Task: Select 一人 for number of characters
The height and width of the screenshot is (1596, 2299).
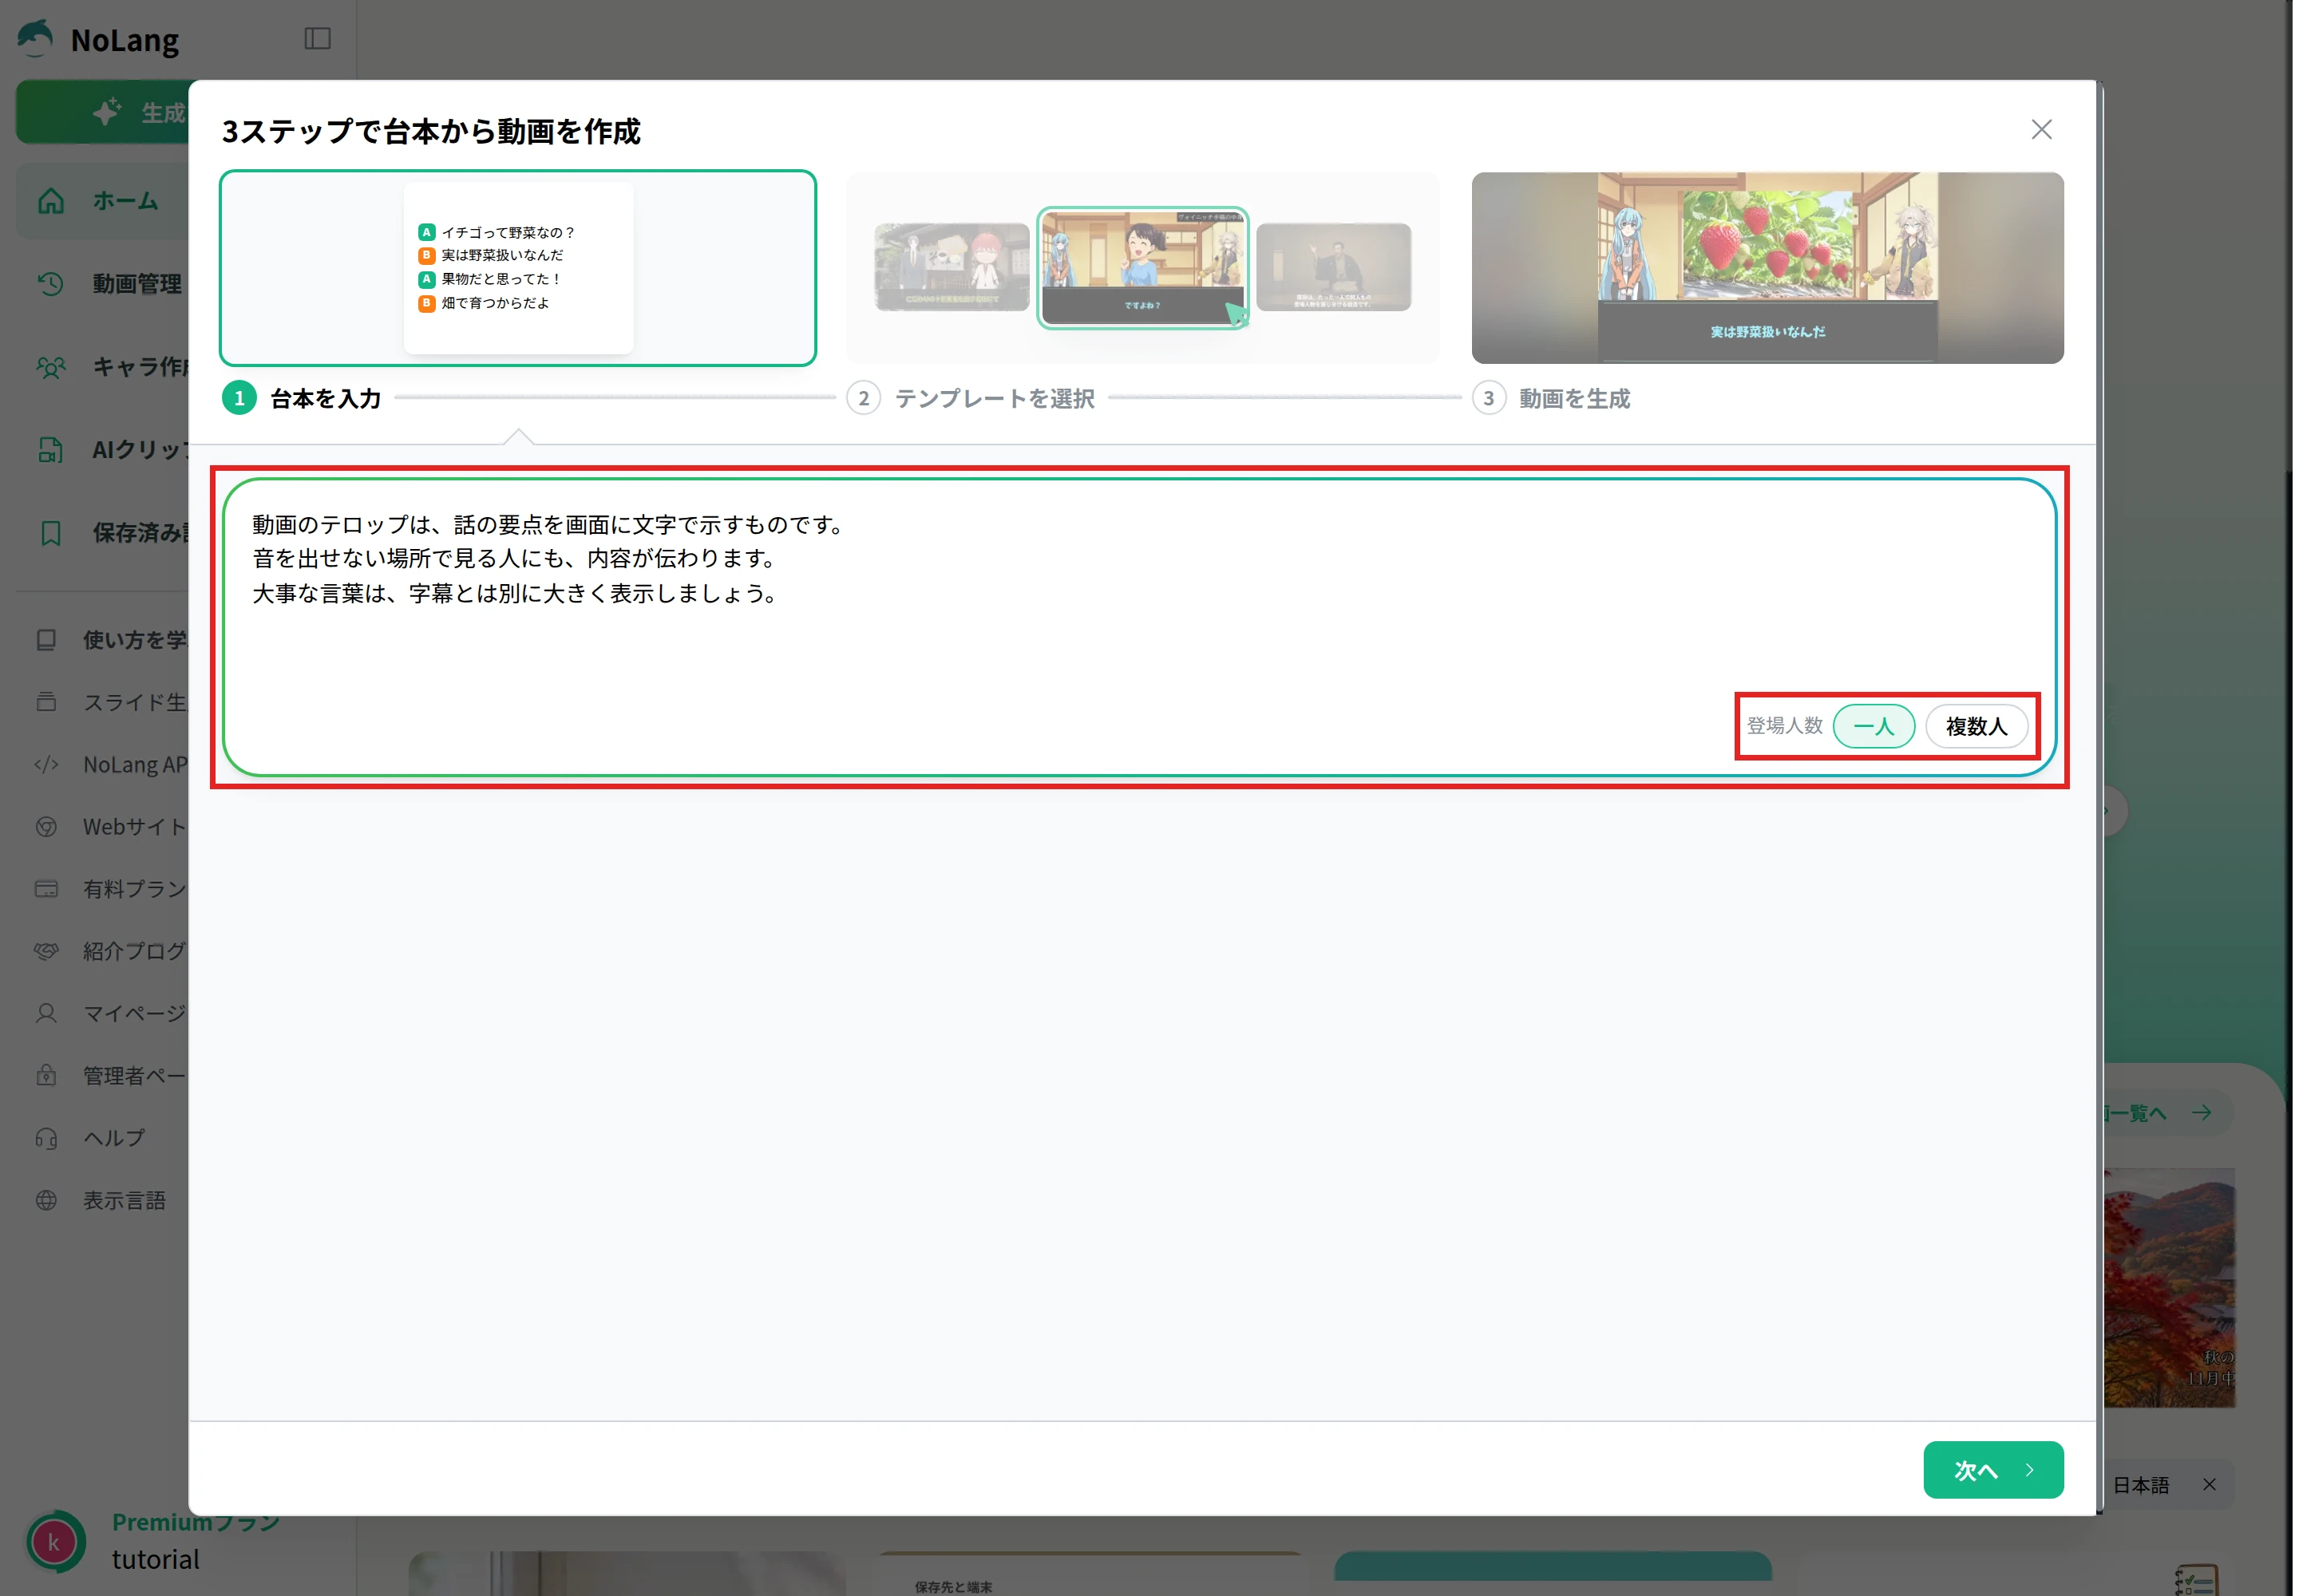Action: click(x=1873, y=726)
